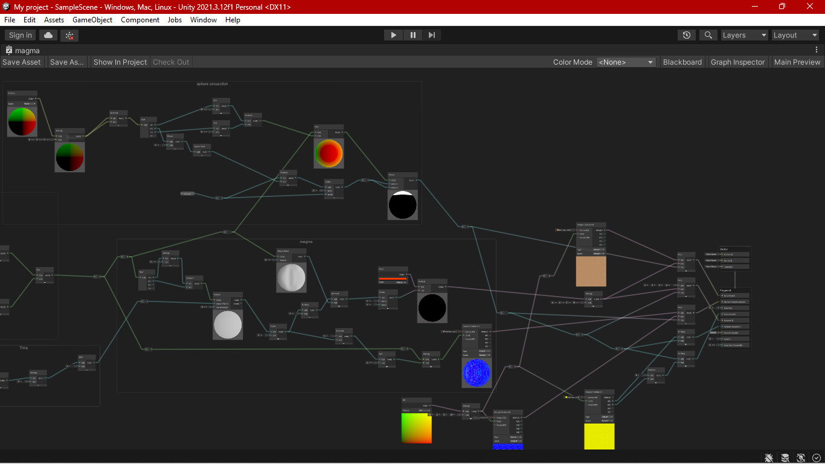Screen dimensions: 825x464
Task: Click the Show In Project button
Action: coord(120,62)
